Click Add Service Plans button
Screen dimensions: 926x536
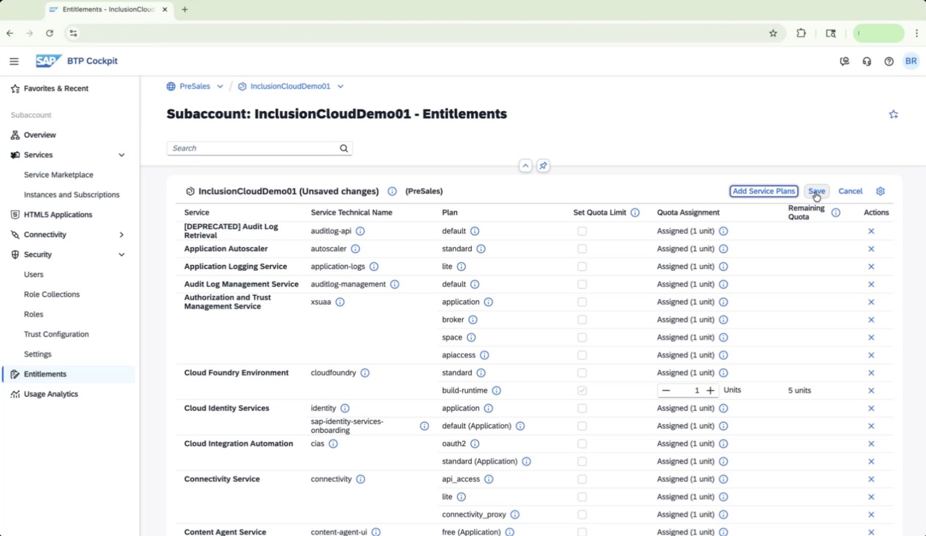pos(764,191)
